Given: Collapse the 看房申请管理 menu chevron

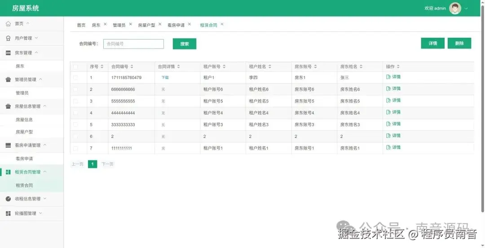Looking at the screenshot, I should coord(44,145).
